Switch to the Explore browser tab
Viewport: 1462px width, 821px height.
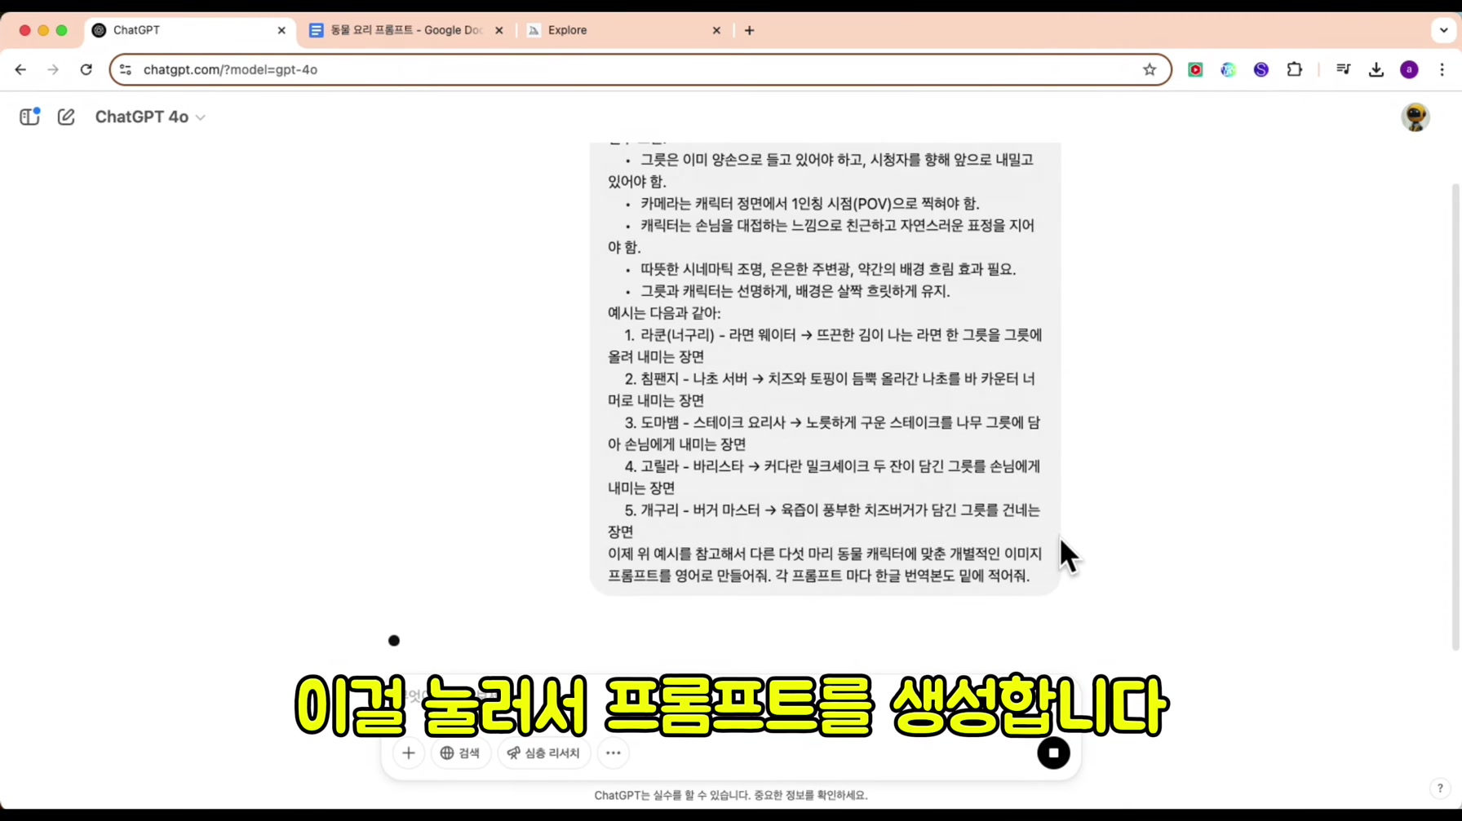click(624, 30)
